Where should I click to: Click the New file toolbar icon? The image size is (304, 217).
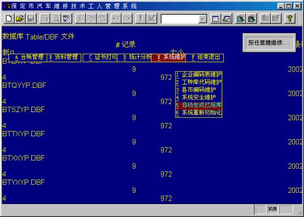pyautogui.click(x=9, y=19)
